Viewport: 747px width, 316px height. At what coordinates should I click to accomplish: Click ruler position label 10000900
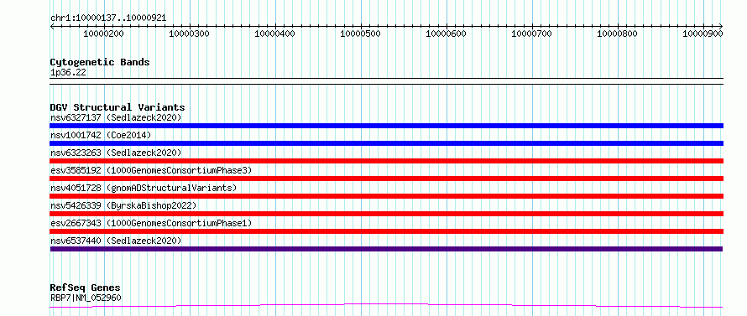703,34
